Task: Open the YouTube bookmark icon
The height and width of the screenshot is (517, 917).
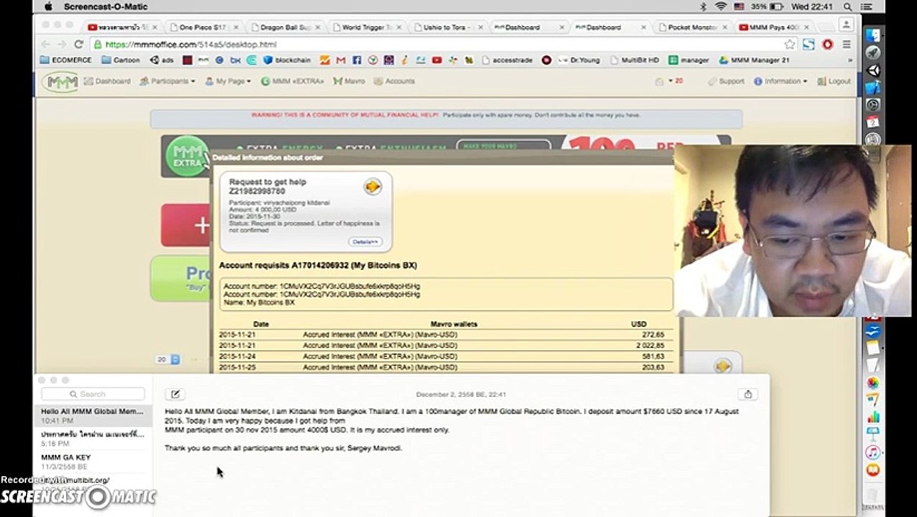Action: (x=437, y=60)
